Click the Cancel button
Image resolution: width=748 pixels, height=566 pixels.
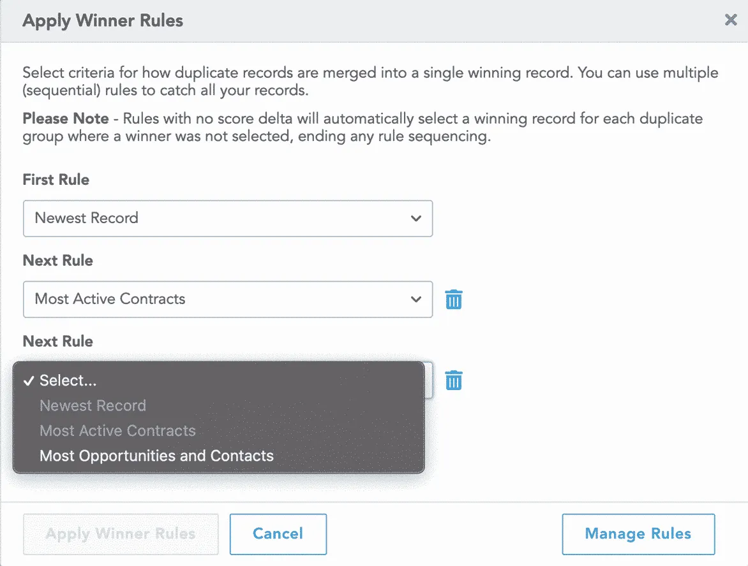tap(278, 534)
